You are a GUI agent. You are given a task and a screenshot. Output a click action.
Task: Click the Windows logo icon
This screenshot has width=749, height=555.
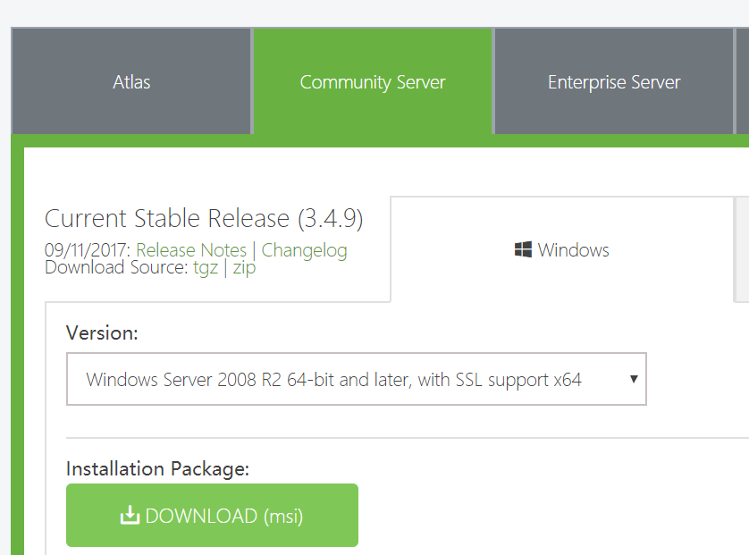(523, 249)
